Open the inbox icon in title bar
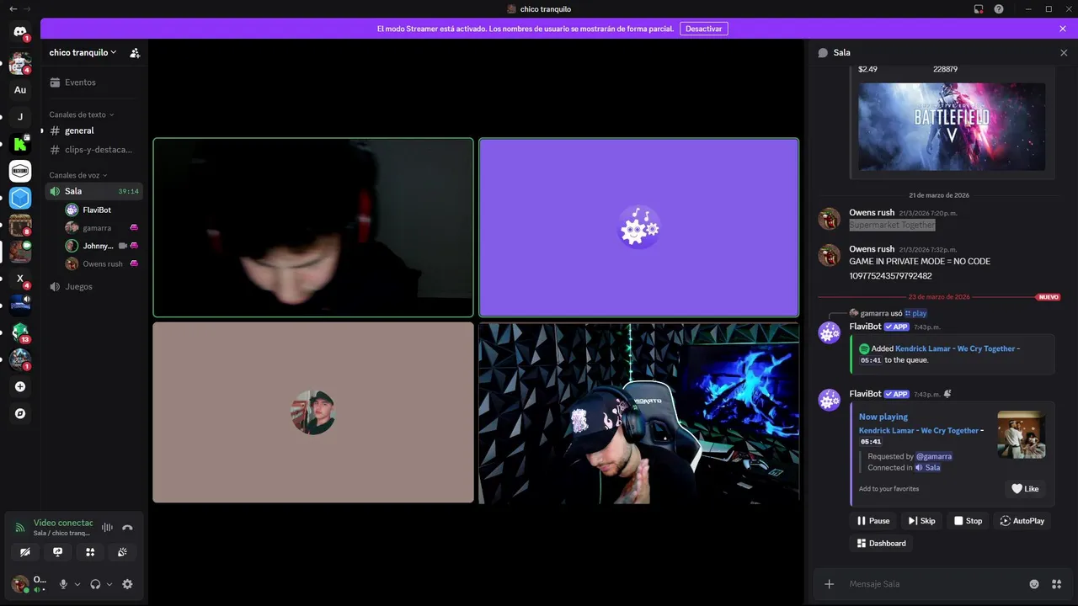The width and height of the screenshot is (1078, 606). pos(979,8)
